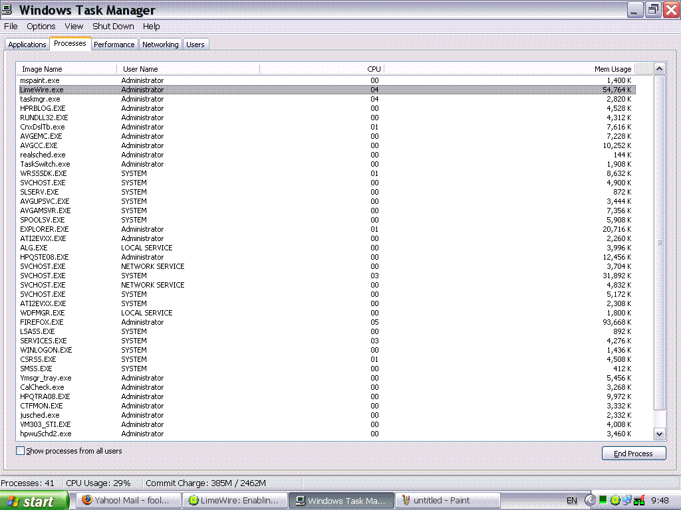Viewport: 681px width, 510px height.
Task: Check Show processes from all users
Action: click(21, 451)
